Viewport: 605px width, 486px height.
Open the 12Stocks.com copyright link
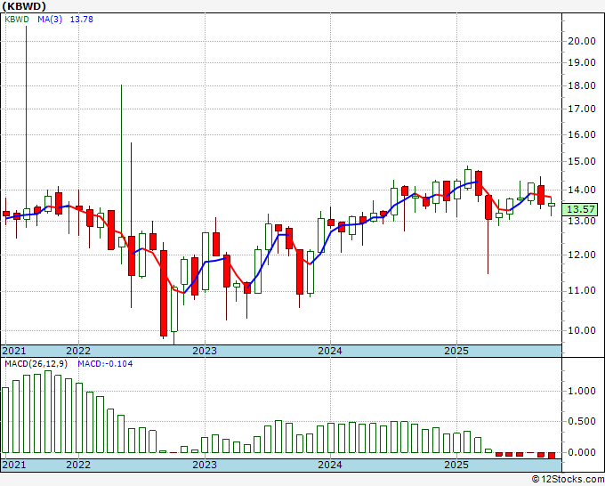[568, 479]
